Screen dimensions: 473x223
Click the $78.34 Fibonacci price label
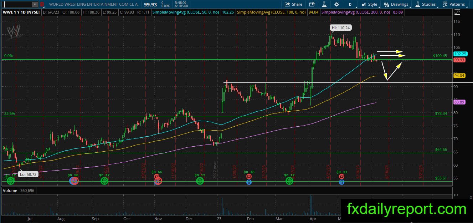point(441,113)
